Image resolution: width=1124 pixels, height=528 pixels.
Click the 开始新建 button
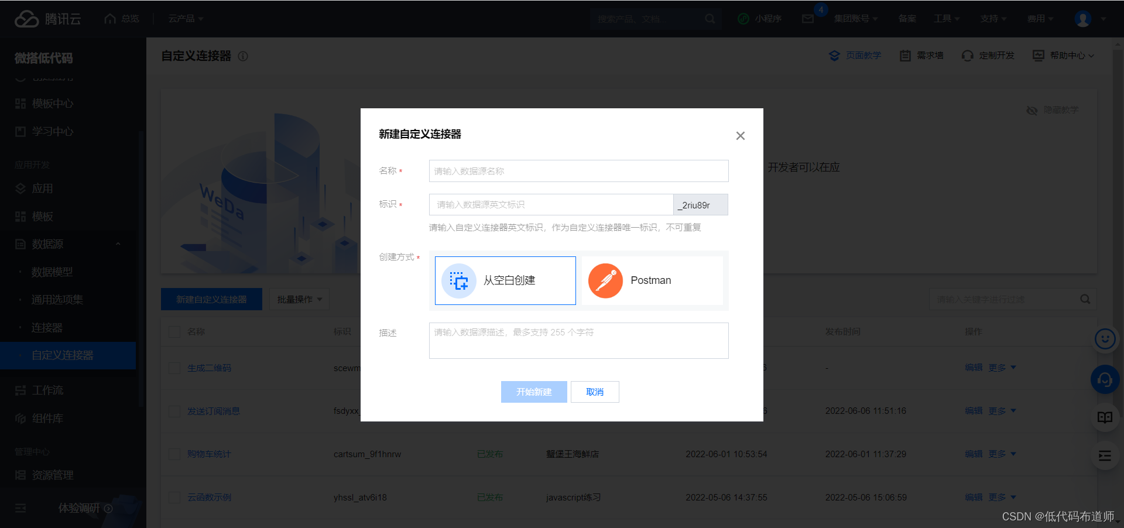[533, 392]
